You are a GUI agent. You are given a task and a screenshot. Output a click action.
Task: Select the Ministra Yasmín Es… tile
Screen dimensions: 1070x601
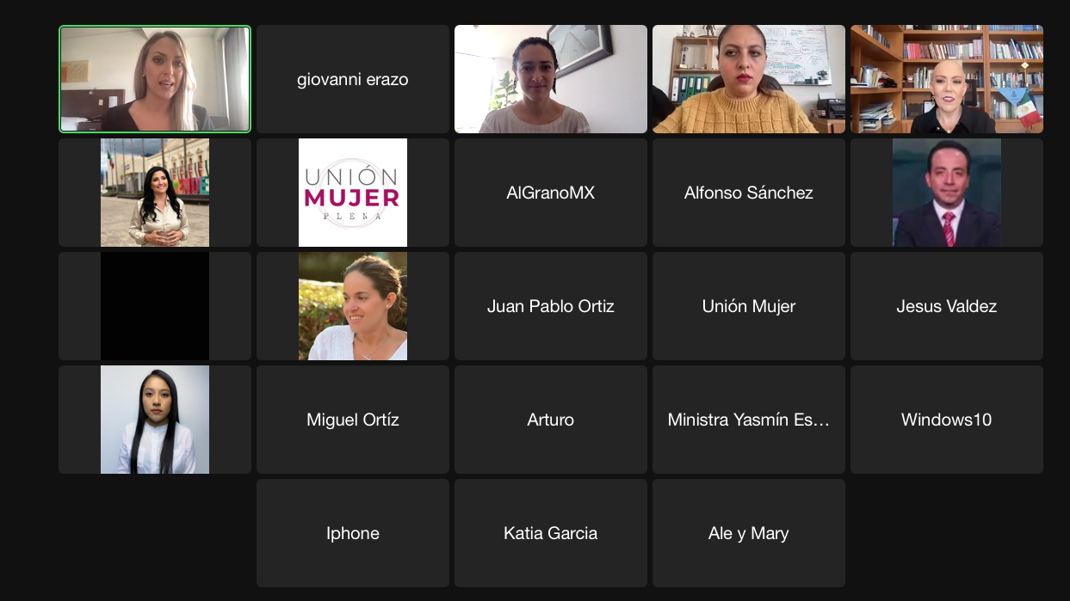(749, 420)
